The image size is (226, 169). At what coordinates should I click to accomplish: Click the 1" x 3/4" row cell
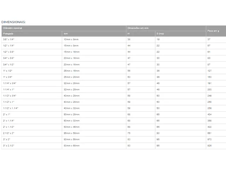(32, 77)
